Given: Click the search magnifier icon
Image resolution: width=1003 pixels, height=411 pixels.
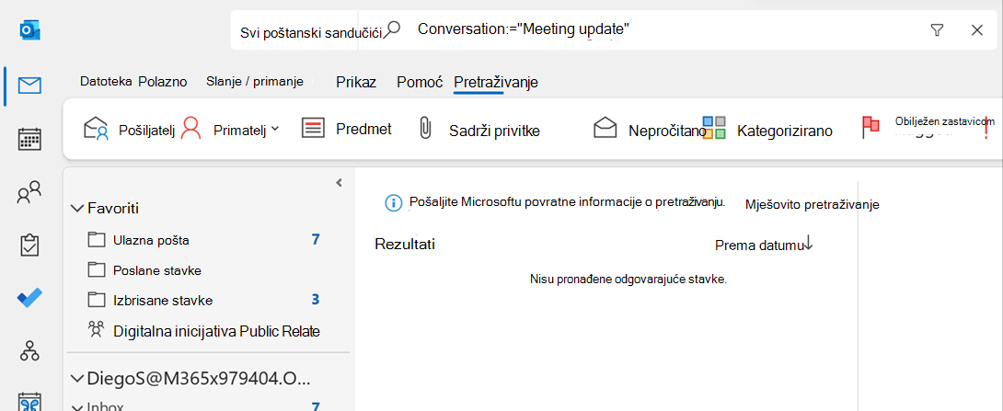Looking at the screenshot, I should pos(393,29).
